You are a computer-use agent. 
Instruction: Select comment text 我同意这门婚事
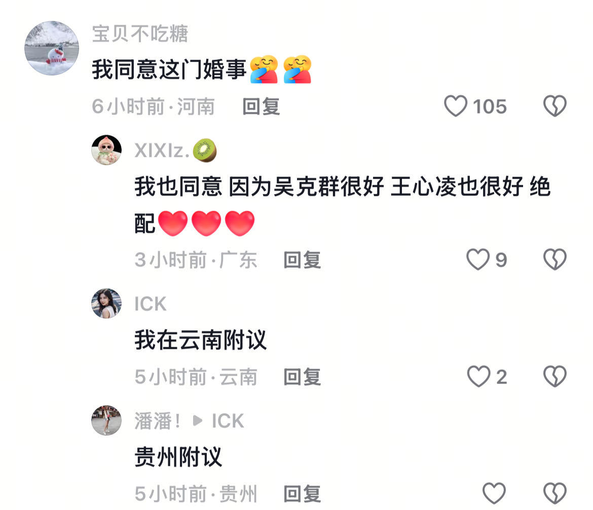click(x=169, y=69)
